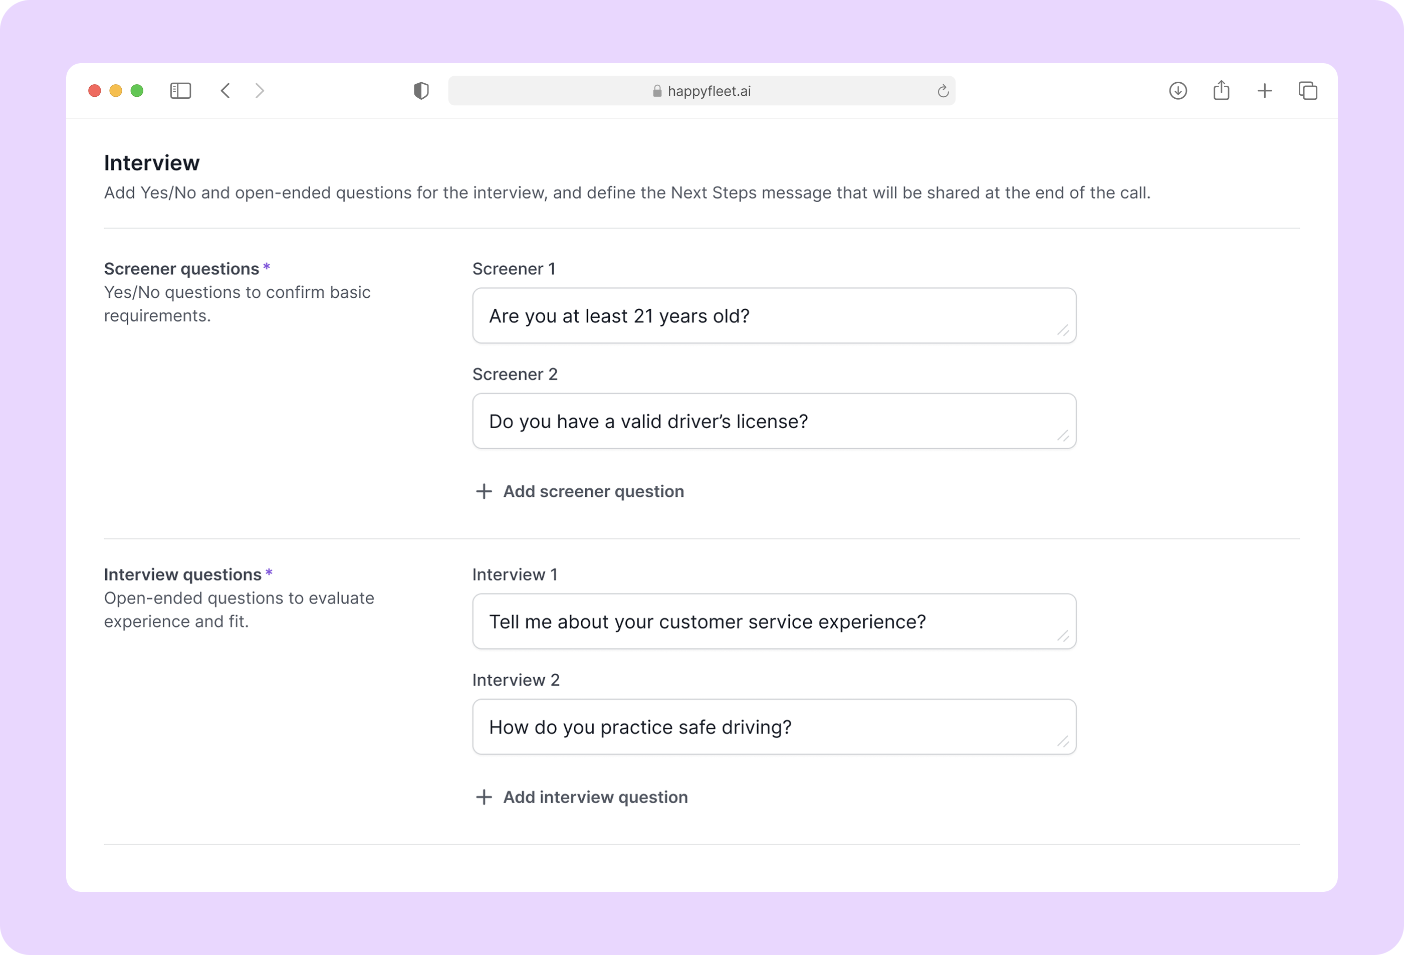Click the plus icon beside Add screener question

484,491
